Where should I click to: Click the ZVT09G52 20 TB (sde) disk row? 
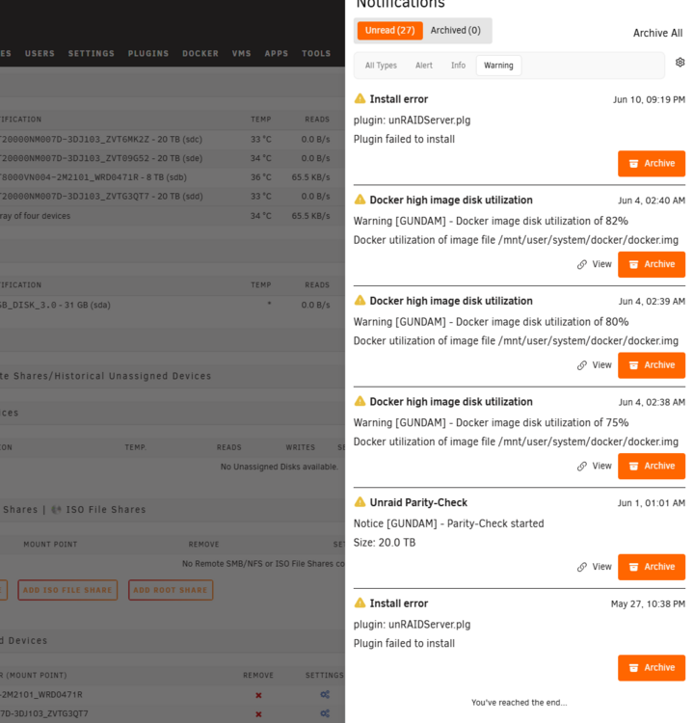pos(173,158)
